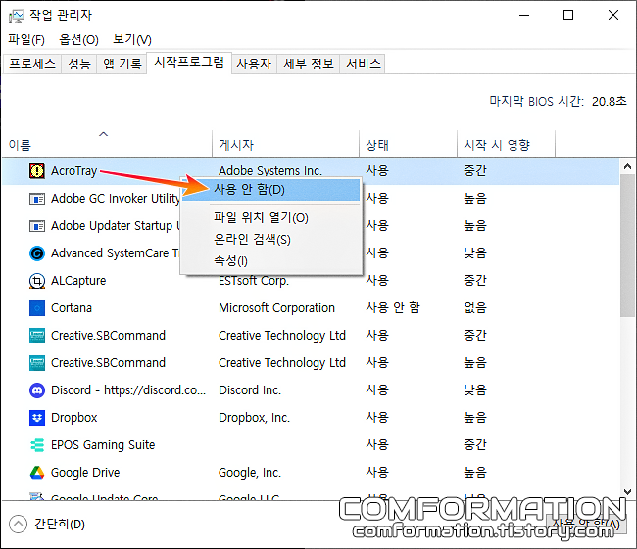Click Cortana's 없음 impact value
Image resolution: width=637 pixels, height=549 pixels.
pyautogui.click(x=475, y=308)
